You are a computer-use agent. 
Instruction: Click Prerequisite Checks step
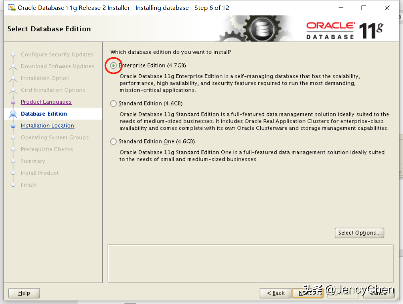tap(47, 149)
